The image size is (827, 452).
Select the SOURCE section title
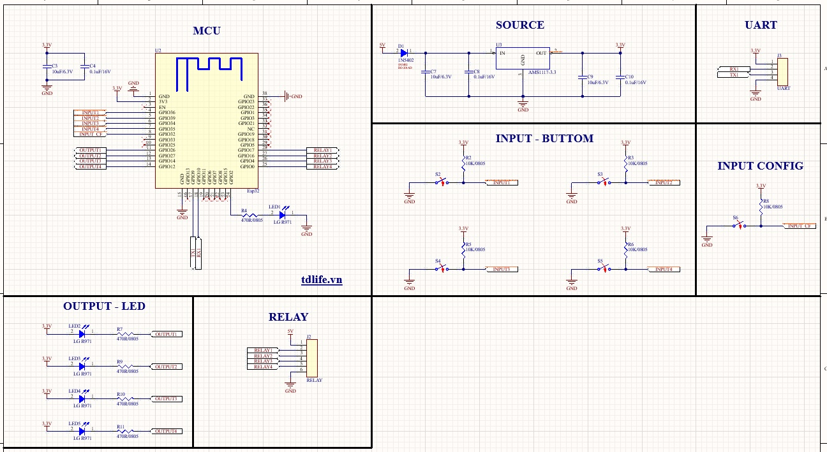[520, 25]
